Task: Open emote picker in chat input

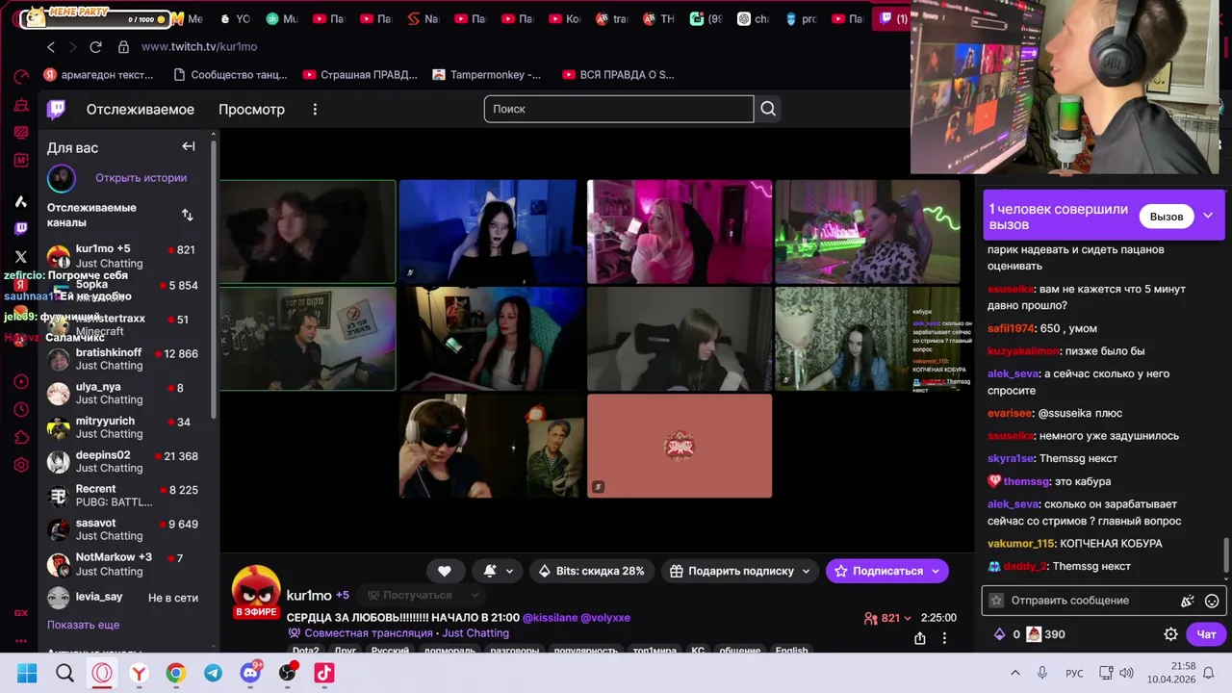Action: click(1212, 601)
